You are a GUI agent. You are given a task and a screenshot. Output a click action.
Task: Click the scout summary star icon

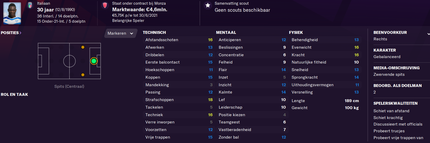click(x=208, y=5)
